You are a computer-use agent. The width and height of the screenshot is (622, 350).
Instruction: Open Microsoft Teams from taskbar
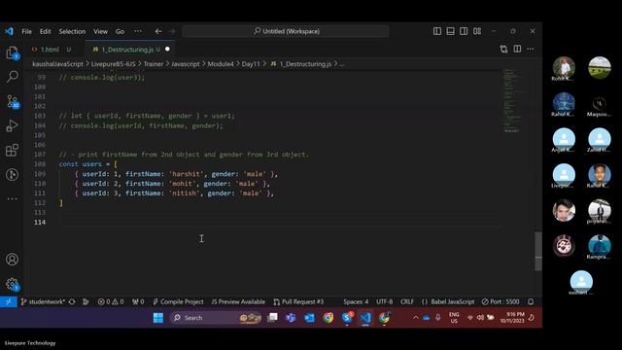point(291,318)
